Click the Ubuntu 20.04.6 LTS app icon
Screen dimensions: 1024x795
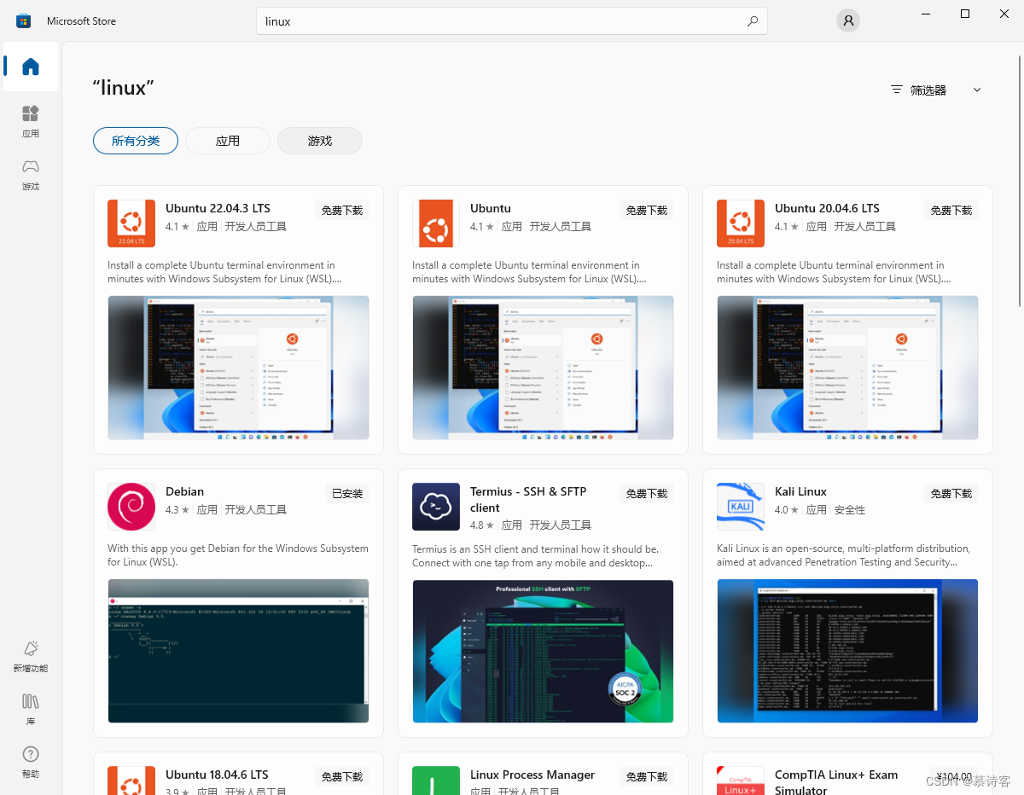click(x=741, y=223)
